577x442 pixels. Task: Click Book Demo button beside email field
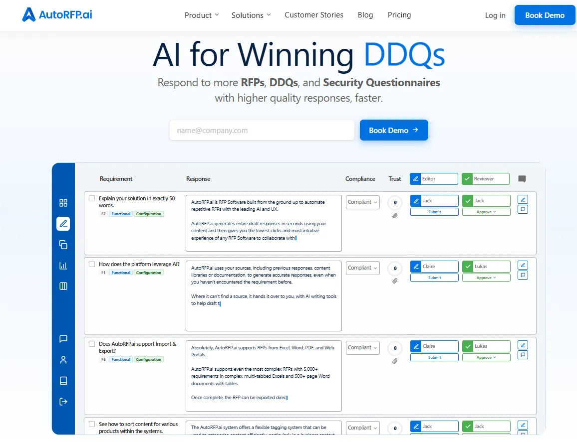394,130
